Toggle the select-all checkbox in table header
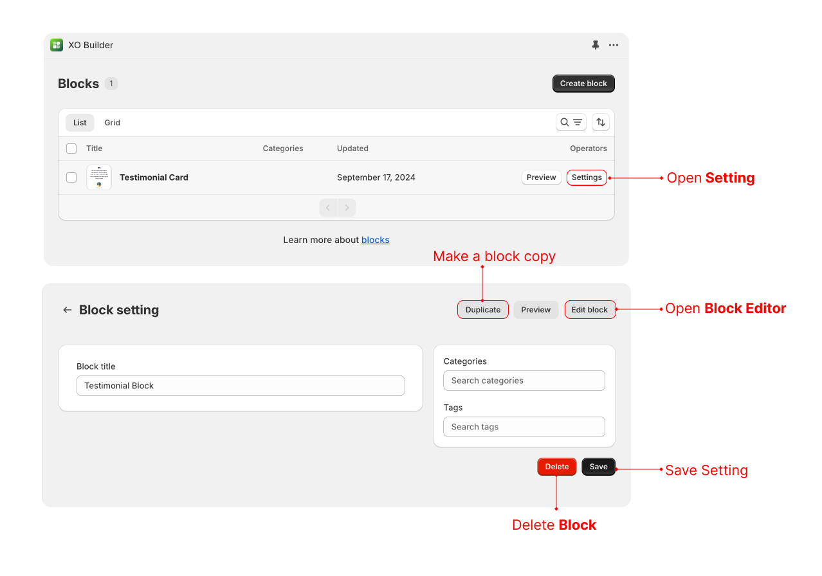Viewport: 822px width, 576px height. [71, 148]
